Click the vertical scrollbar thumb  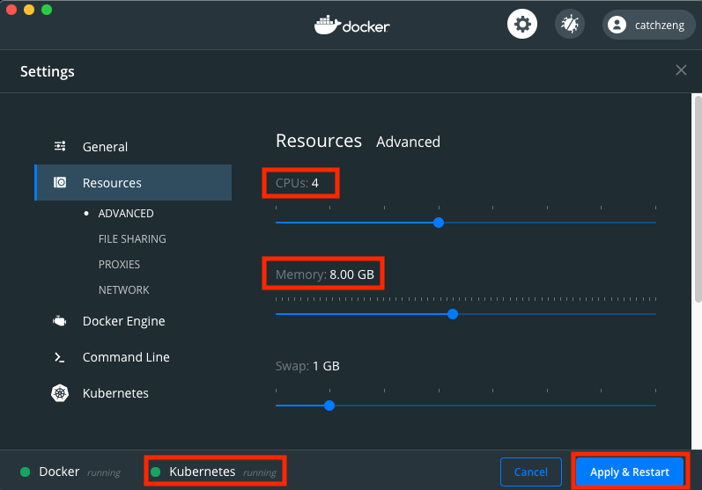[698, 200]
